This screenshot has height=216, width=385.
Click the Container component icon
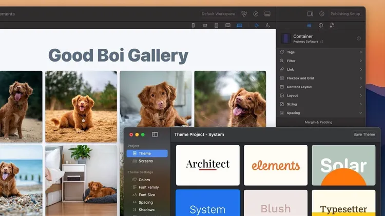point(285,38)
